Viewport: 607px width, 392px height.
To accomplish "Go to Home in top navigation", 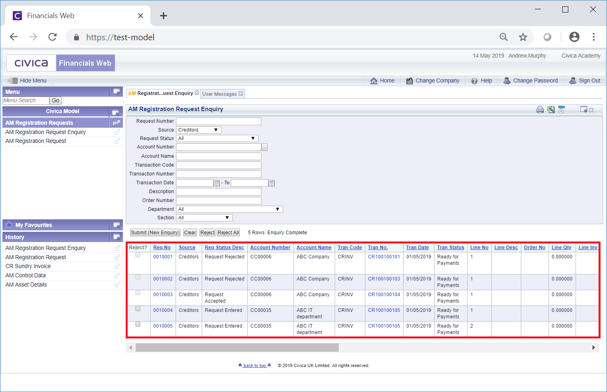I will point(382,80).
